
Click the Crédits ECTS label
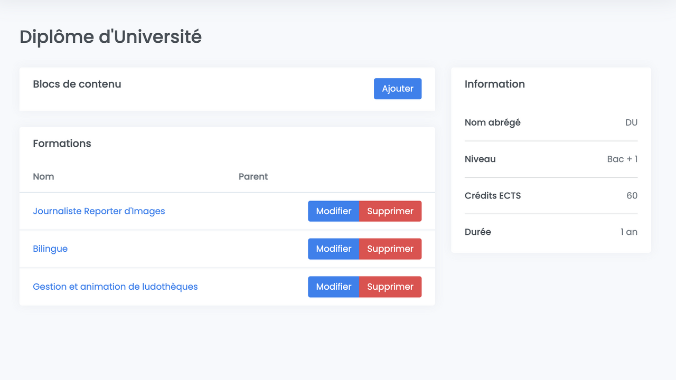tap(492, 195)
